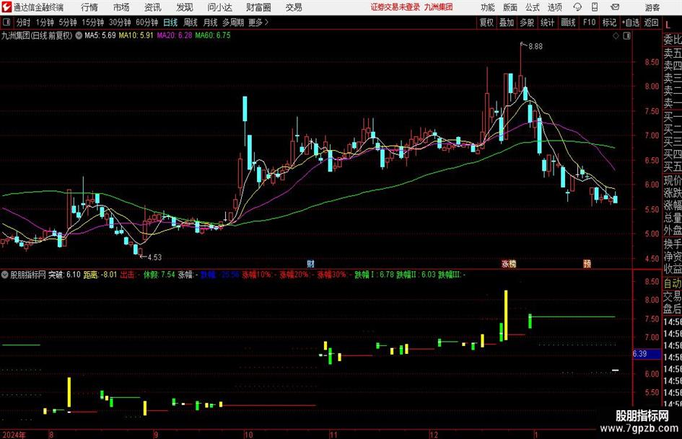Switch to 月线 monthly tab

click(210, 22)
